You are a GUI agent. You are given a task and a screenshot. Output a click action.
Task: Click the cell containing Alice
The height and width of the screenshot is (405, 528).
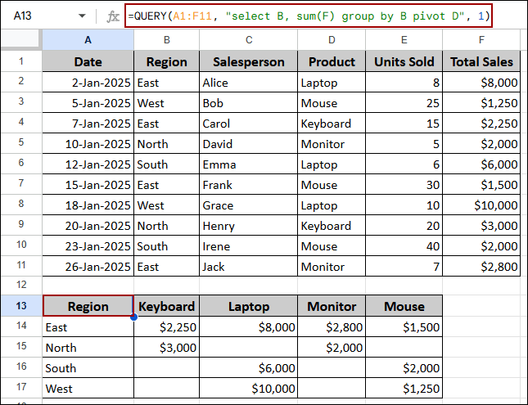point(249,83)
